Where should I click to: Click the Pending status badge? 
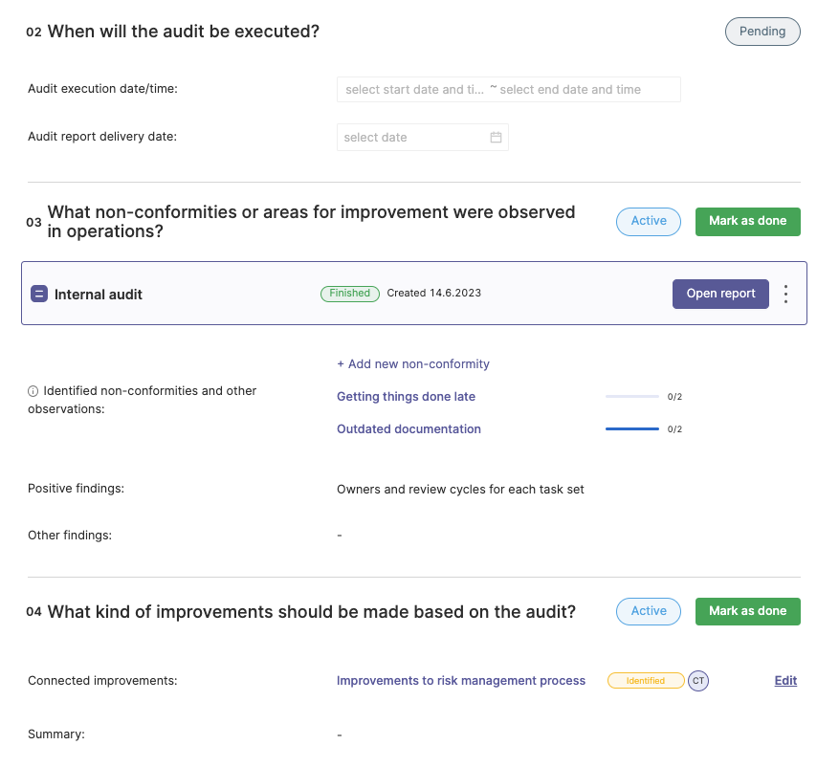pyautogui.click(x=762, y=32)
